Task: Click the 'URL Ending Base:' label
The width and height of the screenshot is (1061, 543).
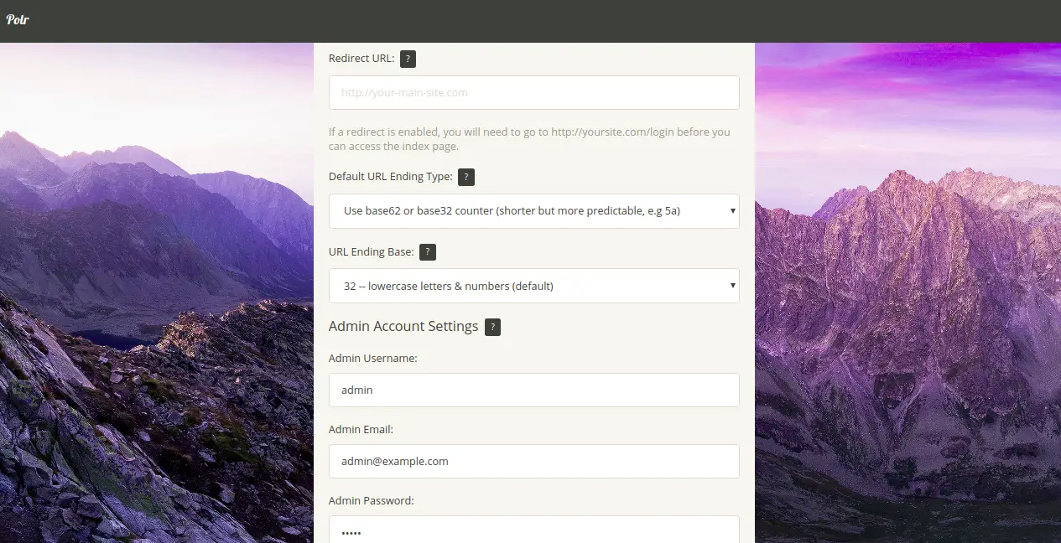Action: [372, 251]
